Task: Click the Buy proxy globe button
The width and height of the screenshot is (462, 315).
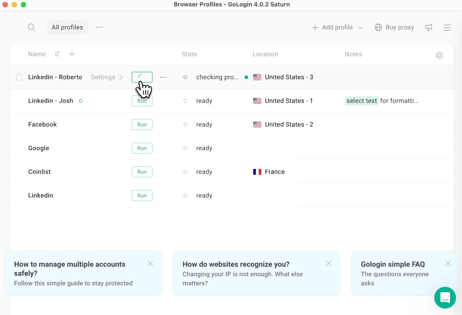Action: click(x=394, y=28)
